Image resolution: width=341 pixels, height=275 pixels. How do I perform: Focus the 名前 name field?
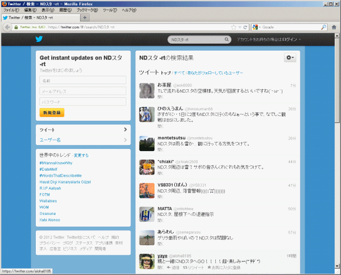tap(83, 80)
